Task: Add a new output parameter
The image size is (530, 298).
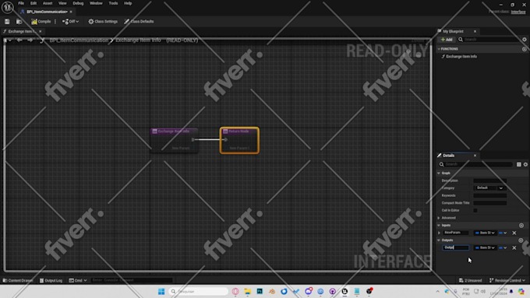Action: coord(521,240)
